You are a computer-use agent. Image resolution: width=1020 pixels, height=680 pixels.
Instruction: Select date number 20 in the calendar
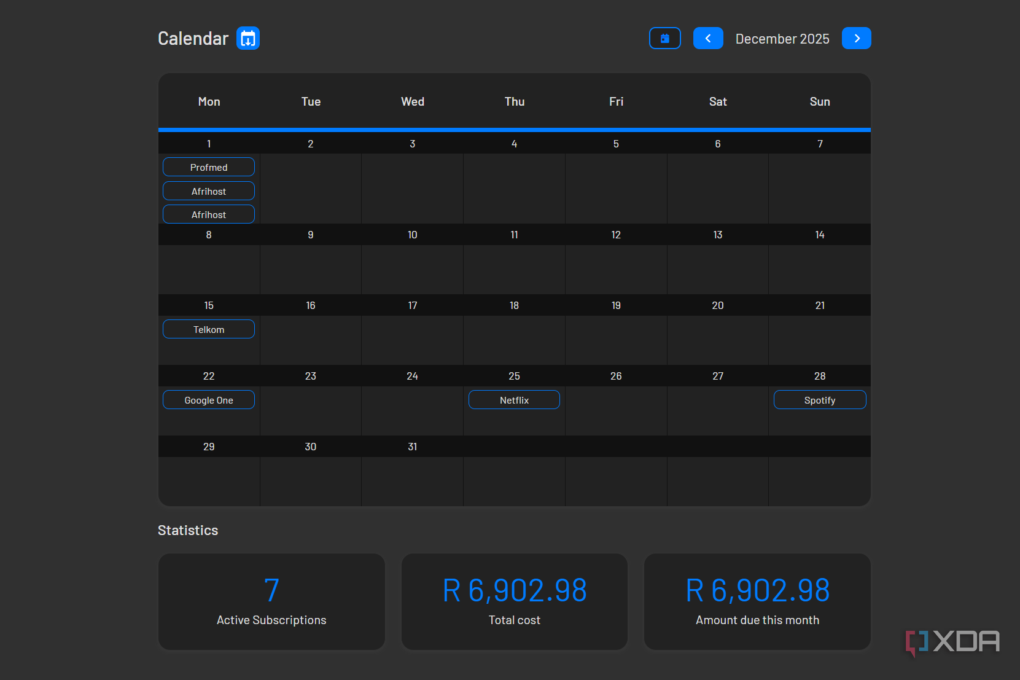coord(718,305)
